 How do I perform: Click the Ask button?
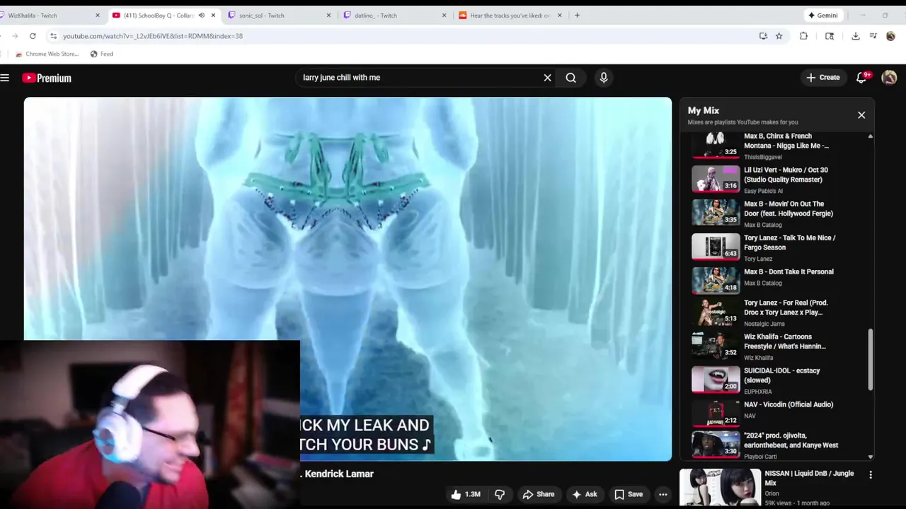click(x=585, y=494)
